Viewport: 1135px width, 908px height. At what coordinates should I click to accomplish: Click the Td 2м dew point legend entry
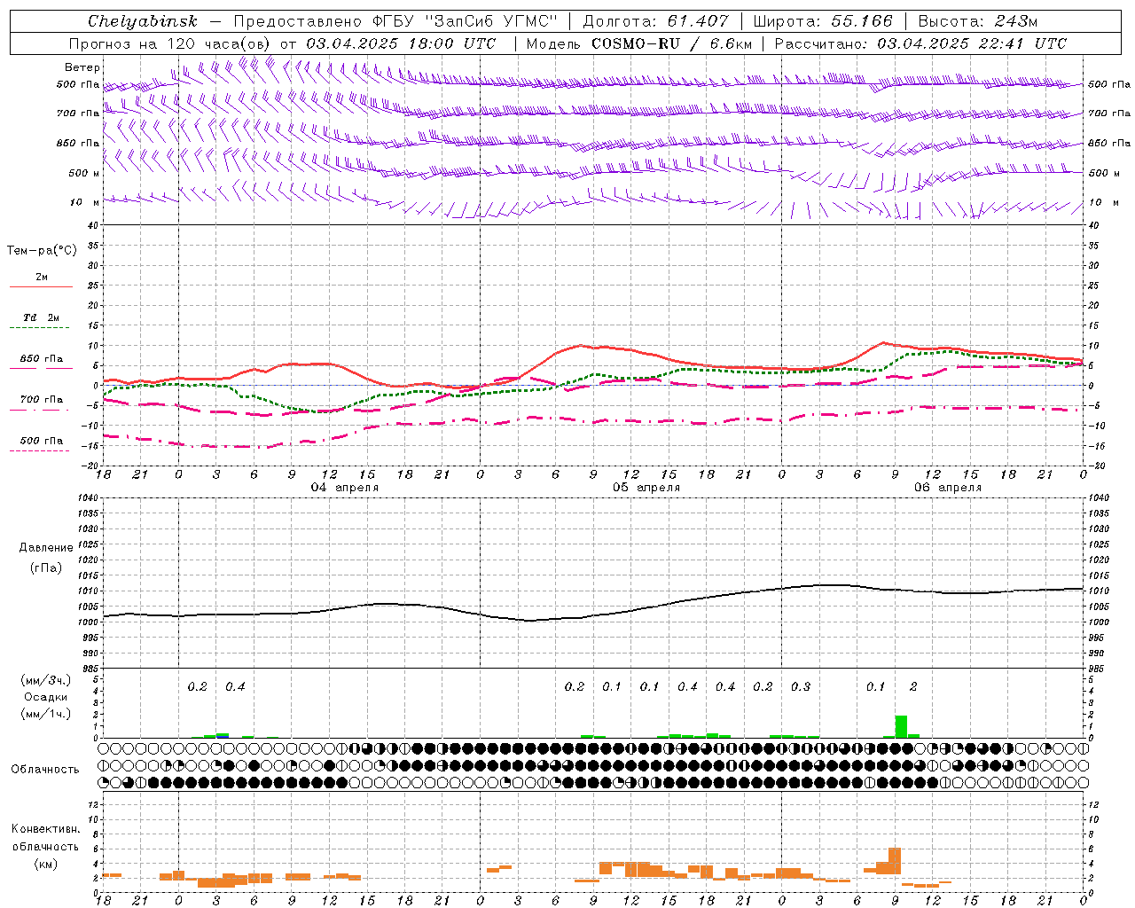pos(42,317)
